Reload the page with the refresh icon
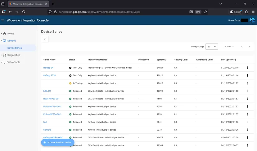The image size is (257, 151). pos(24,12)
